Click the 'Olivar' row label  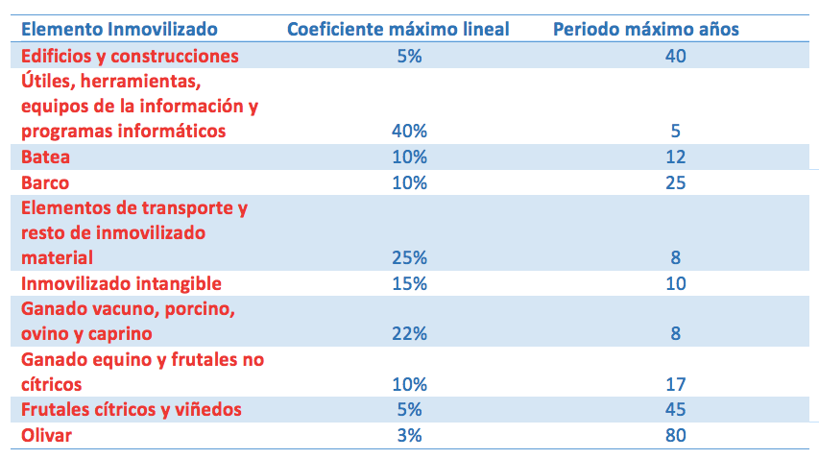(47, 435)
